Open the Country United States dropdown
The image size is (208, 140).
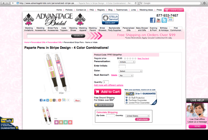[138, 116]
